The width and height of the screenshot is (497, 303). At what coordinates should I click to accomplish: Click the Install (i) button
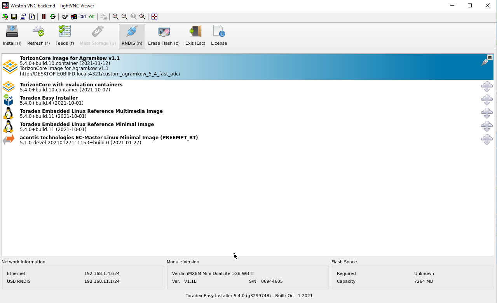12,36
